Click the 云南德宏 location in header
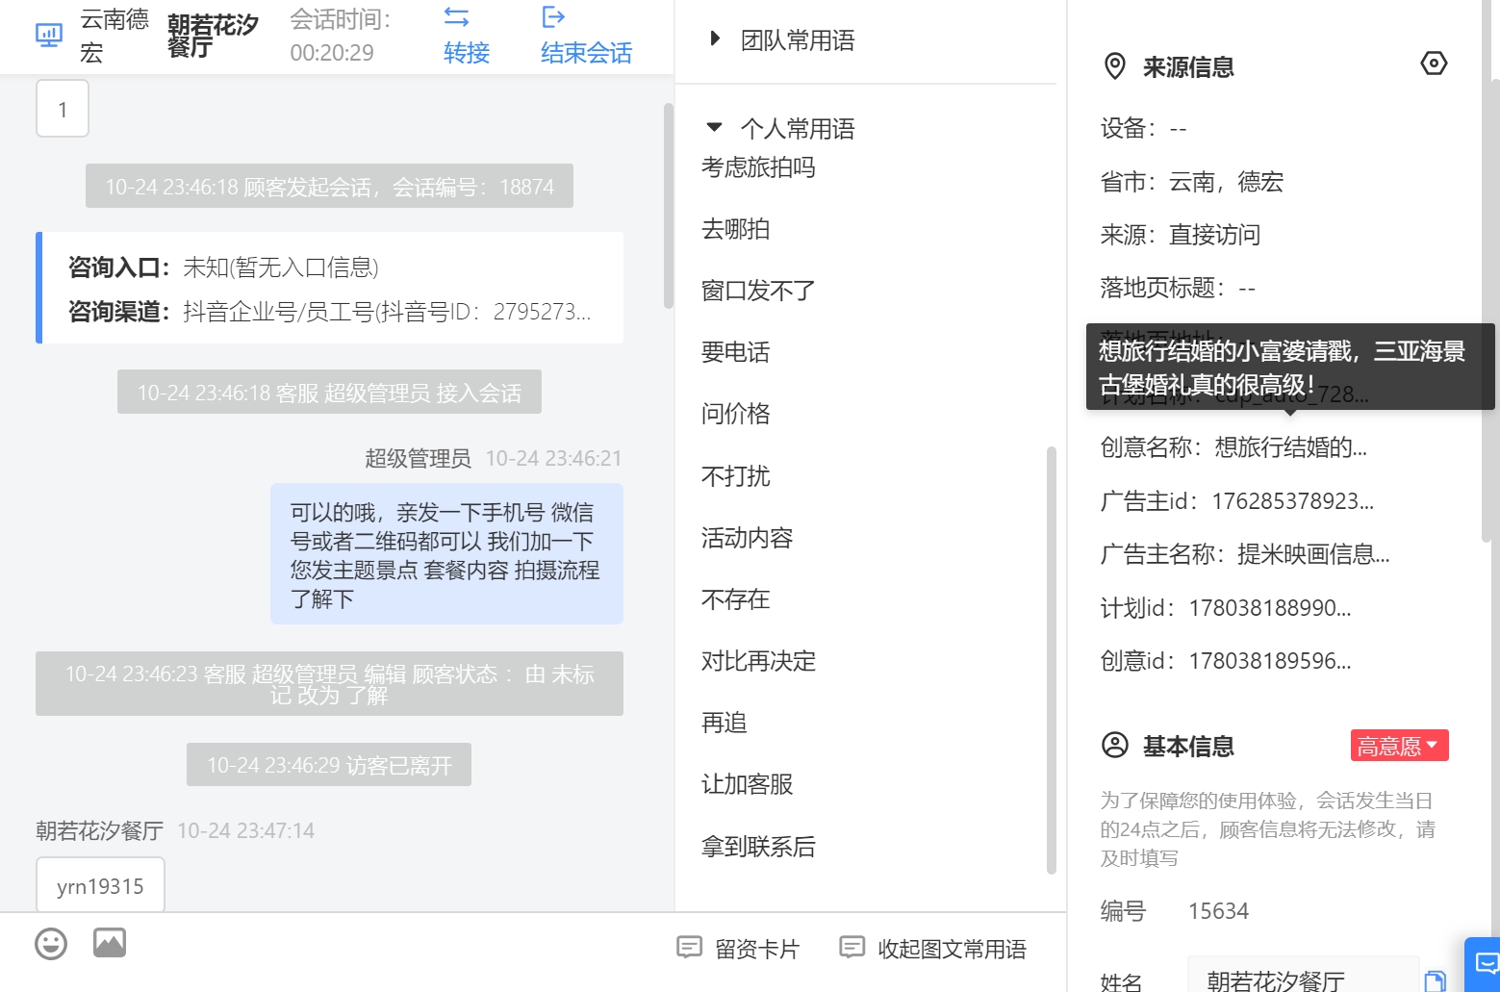The image size is (1500, 992). pyautogui.click(x=114, y=36)
